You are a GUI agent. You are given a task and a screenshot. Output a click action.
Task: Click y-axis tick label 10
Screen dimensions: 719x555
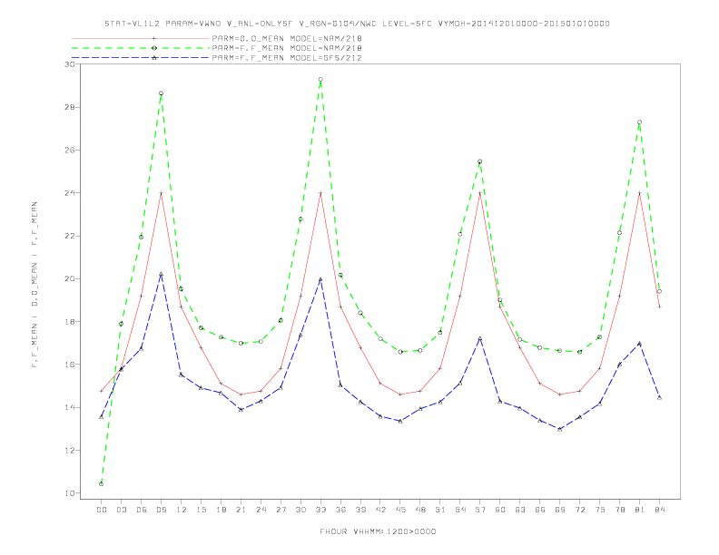point(70,493)
